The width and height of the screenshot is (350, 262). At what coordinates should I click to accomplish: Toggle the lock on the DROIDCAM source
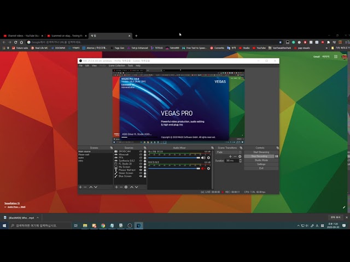tap(145, 152)
